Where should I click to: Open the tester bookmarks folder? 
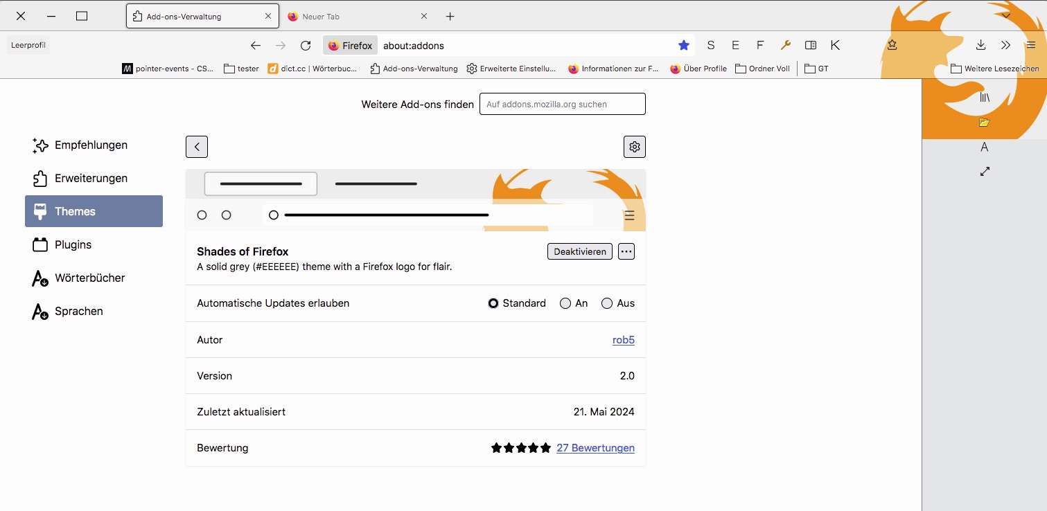(242, 69)
